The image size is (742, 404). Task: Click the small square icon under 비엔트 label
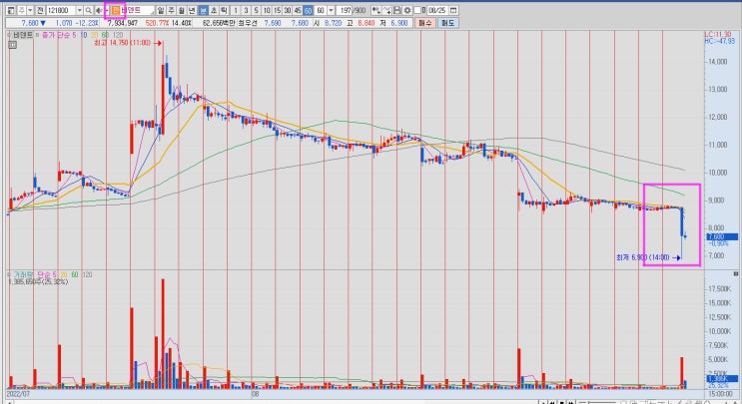(x=12, y=45)
